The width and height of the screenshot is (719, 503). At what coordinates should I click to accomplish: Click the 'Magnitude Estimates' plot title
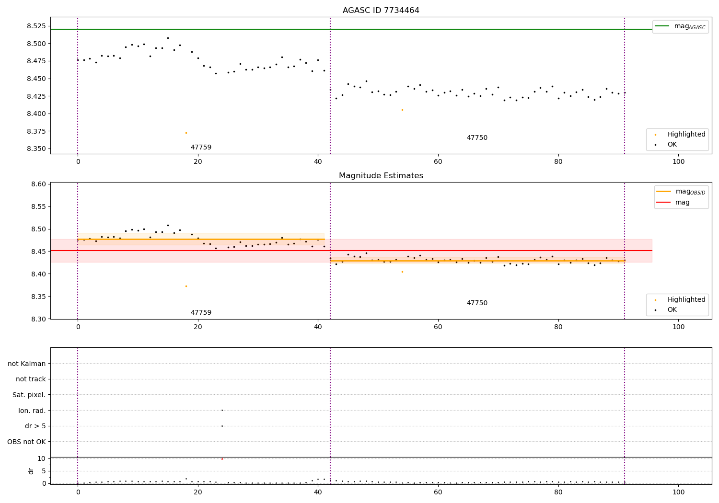[381, 176]
